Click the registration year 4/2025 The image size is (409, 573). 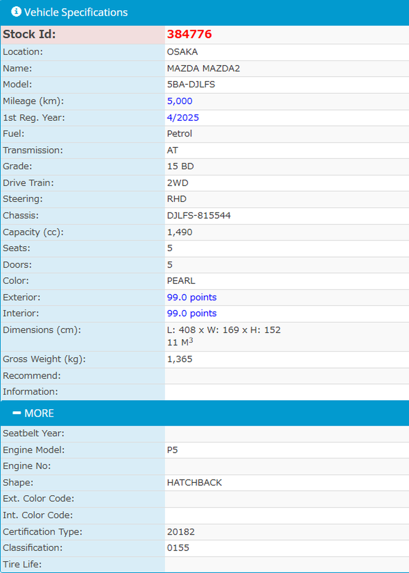click(183, 118)
